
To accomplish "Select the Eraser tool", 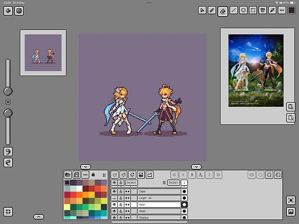I will tap(222, 11).
